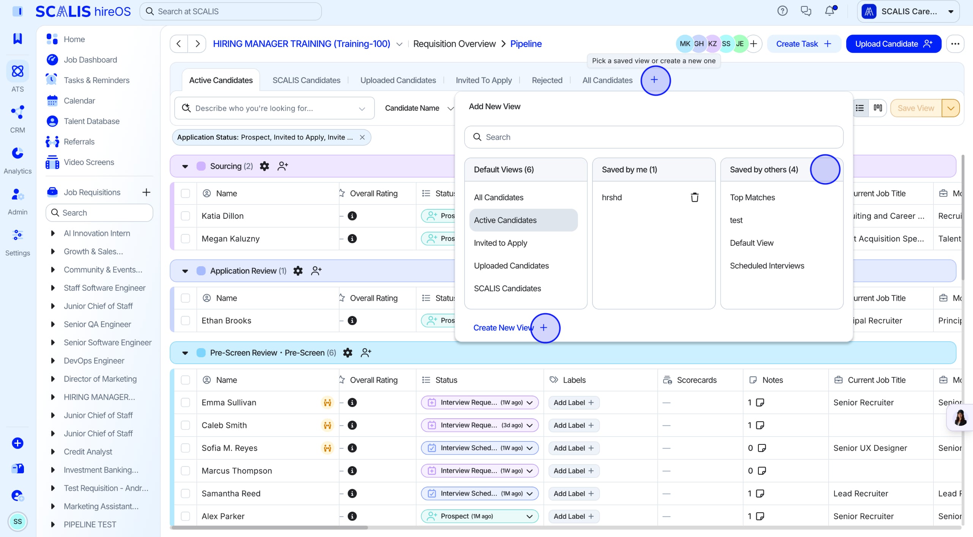Open the ATS module icon
The height and width of the screenshot is (537, 973).
point(17,71)
